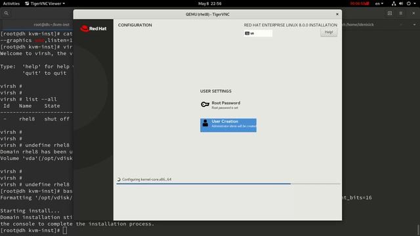Image resolution: width=420 pixels, height=236 pixels.
Task: Click the USER SETTINGS heading
Action: (216, 91)
